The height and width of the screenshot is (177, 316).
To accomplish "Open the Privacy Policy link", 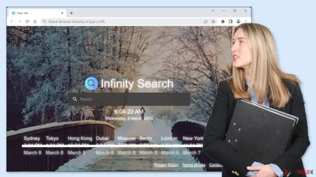I will (166, 165).
